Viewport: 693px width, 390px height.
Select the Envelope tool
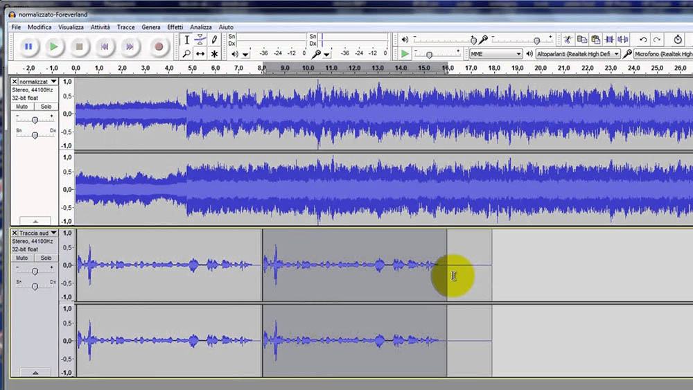pos(200,39)
